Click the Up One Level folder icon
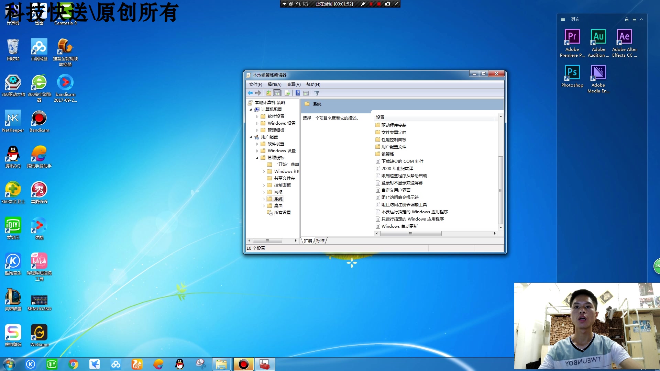 pyautogui.click(x=269, y=93)
